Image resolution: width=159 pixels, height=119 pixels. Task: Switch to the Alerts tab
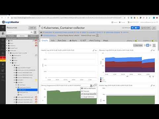tap(73, 40)
